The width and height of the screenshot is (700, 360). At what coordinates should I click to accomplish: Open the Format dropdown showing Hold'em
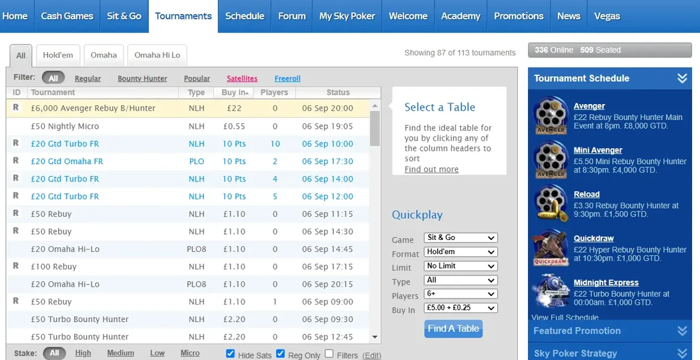(461, 252)
